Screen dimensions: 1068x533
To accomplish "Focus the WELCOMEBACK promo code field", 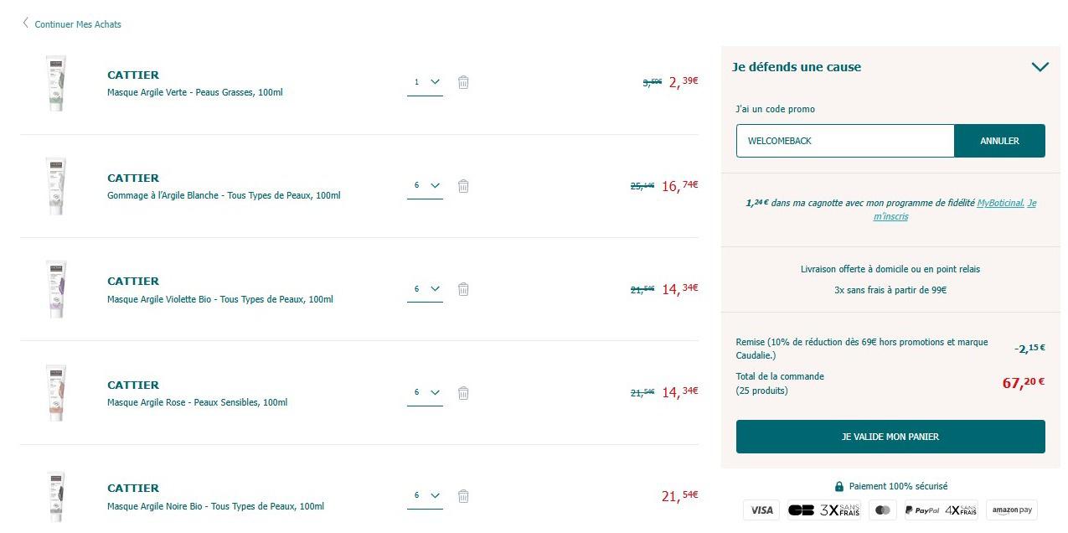I will [844, 141].
